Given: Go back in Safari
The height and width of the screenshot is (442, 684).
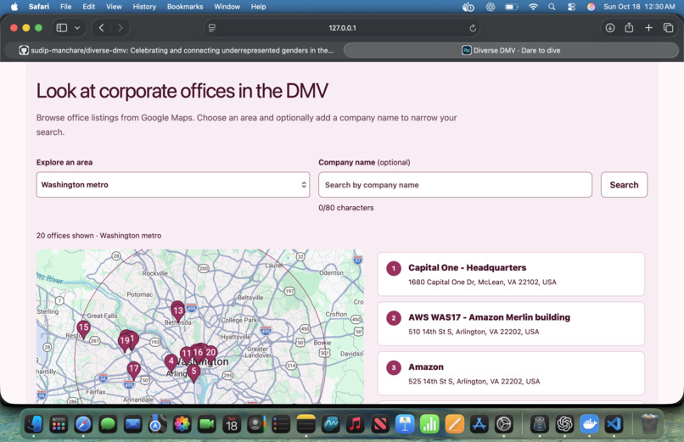Looking at the screenshot, I should [101, 28].
